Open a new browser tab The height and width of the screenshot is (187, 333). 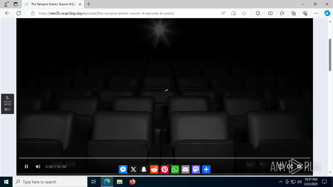89,4
